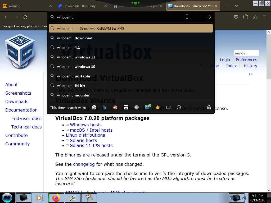Choose the 'wincdemu mounter' suggestion

(131, 95)
